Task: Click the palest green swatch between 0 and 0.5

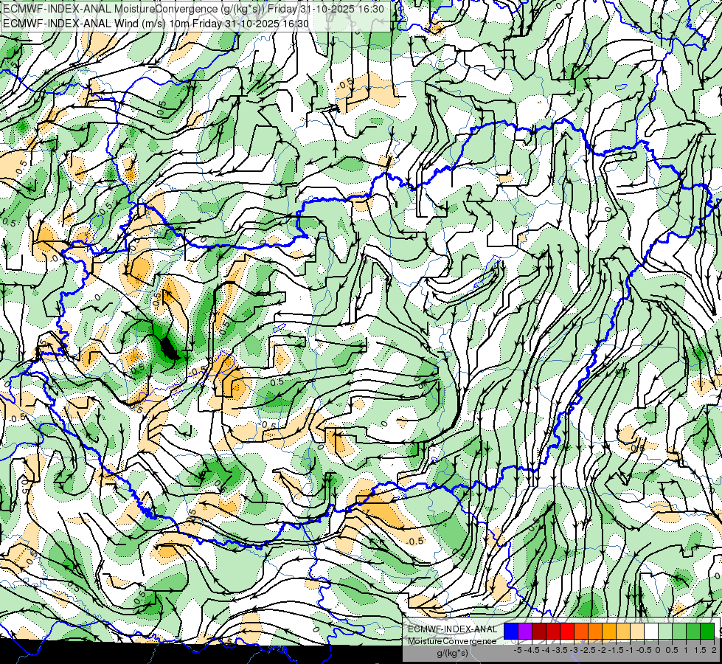Action: point(665,632)
